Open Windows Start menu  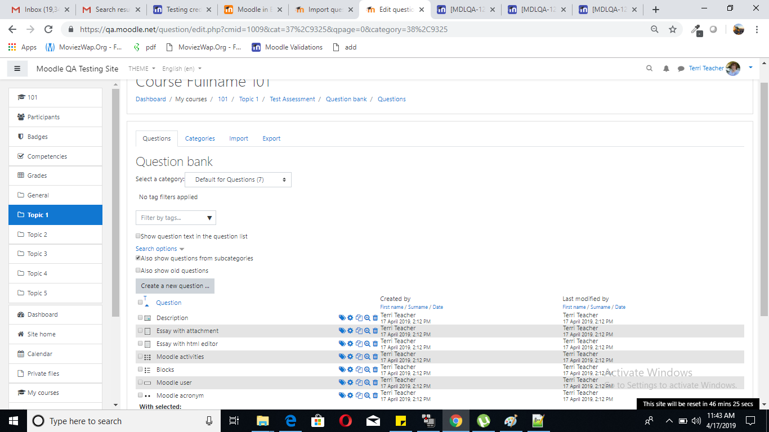tap(12, 421)
